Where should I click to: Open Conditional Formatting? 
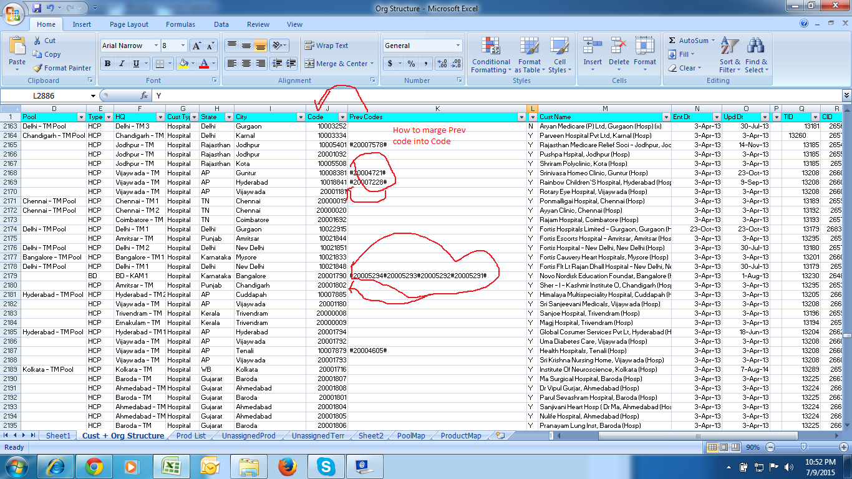point(491,55)
